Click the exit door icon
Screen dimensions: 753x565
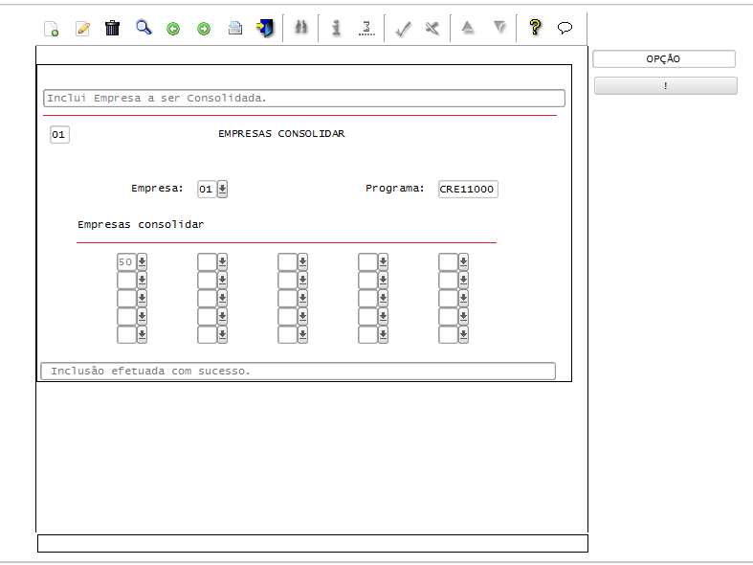click(265, 28)
